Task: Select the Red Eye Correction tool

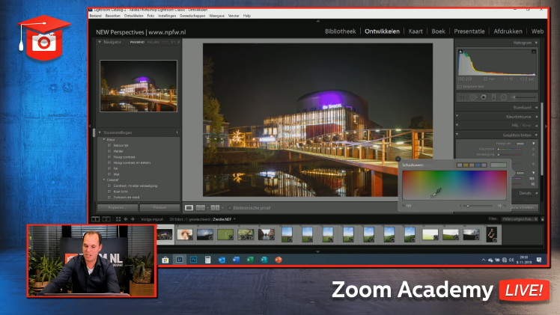Action: click(x=484, y=97)
